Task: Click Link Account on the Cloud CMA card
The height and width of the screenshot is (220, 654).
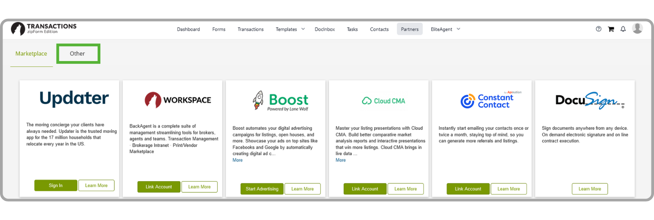Action: pos(365,189)
